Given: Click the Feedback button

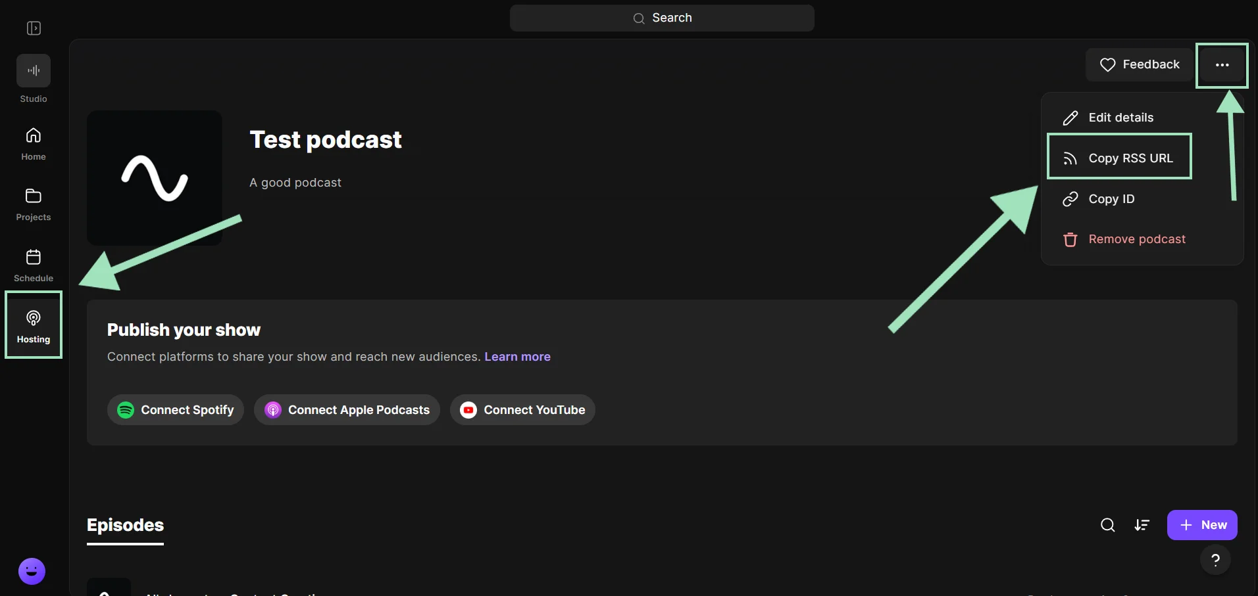Looking at the screenshot, I should 1140,64.
